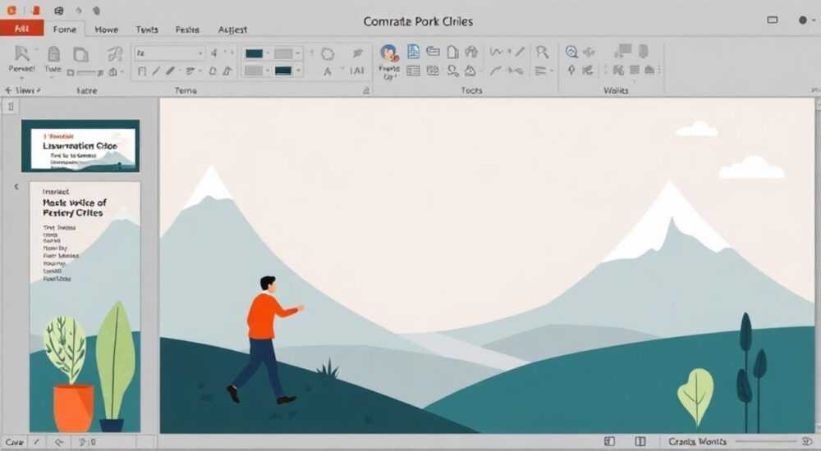The width and height of the screenshot is (821, 451).
Task: Click the Cranks Wontts status text
Action: 697,442
